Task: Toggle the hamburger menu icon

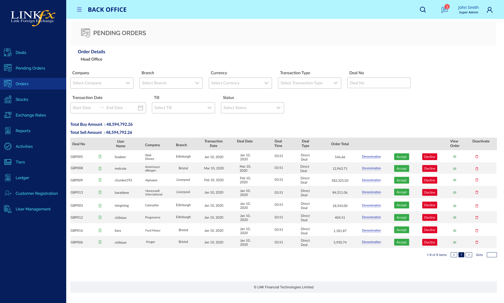Action: pos(79,10)
